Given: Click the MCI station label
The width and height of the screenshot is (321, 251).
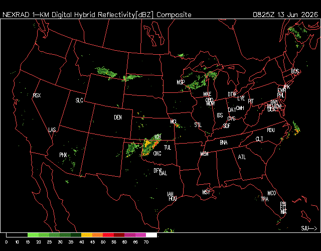Looking at the screenshot, I should [173, 121].
